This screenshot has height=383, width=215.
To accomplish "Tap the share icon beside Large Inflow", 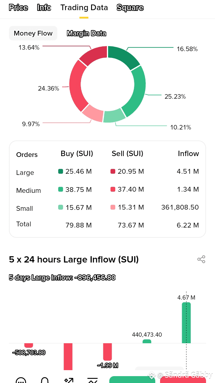I will pyautogui.click(x=201, y=259).
